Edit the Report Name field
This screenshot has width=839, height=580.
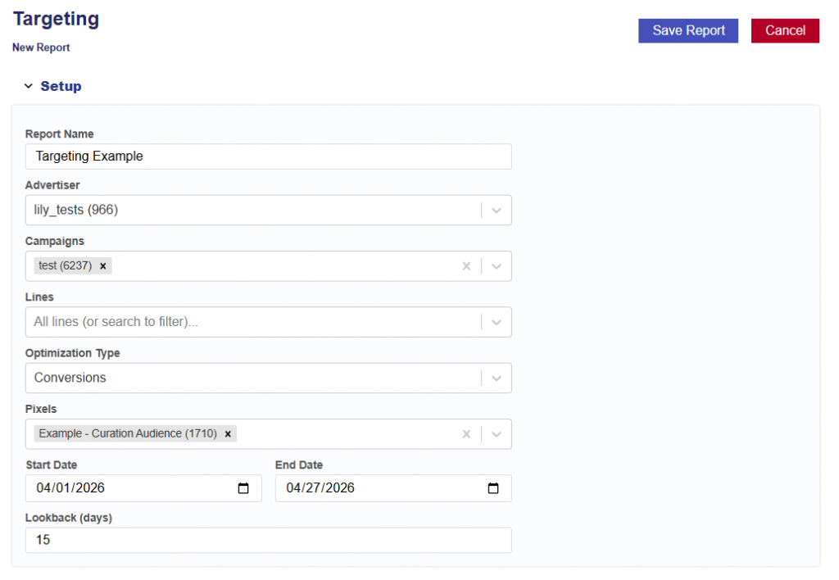click(x=268, y=156)
